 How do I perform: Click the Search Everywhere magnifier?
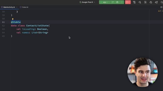pos(162,2)
